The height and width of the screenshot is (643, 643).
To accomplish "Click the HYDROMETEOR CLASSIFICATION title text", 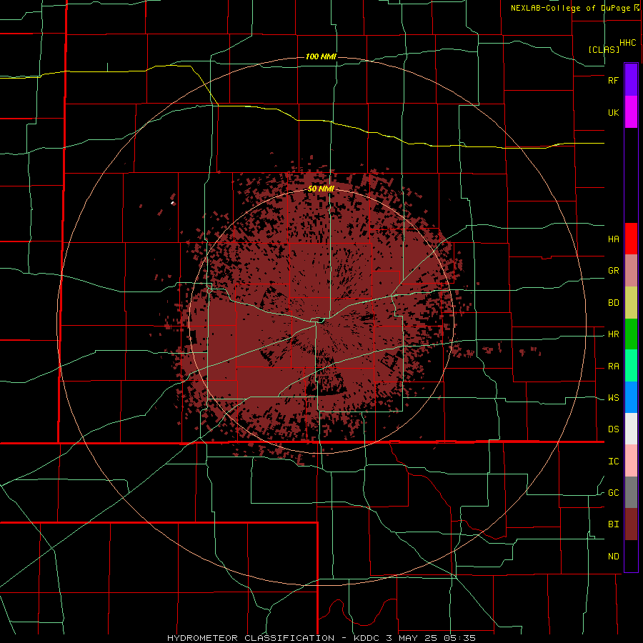I will pos(251,638).
